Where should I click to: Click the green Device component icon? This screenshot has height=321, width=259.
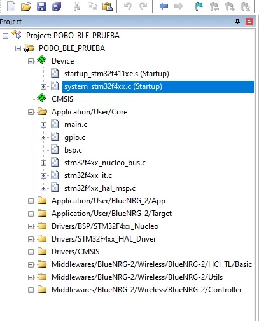pyautogui.click(x=41, y=60)
